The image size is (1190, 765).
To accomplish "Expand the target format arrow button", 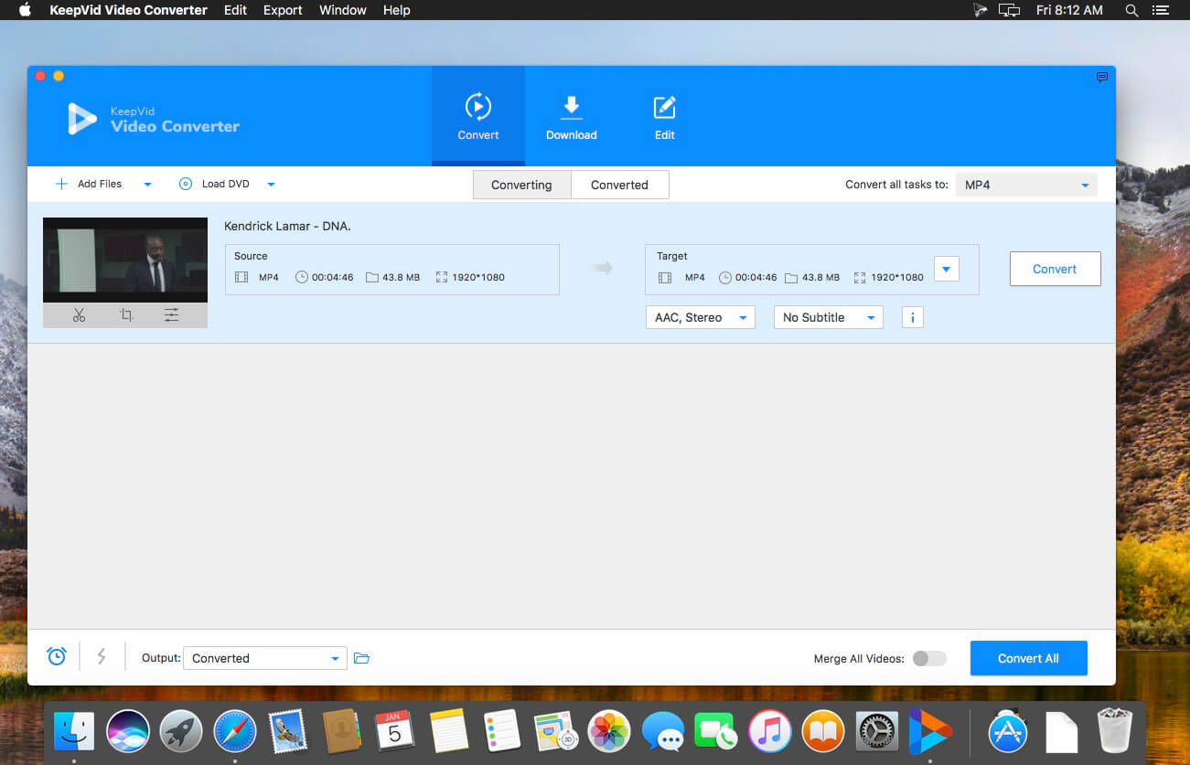I will coord(947,269).
